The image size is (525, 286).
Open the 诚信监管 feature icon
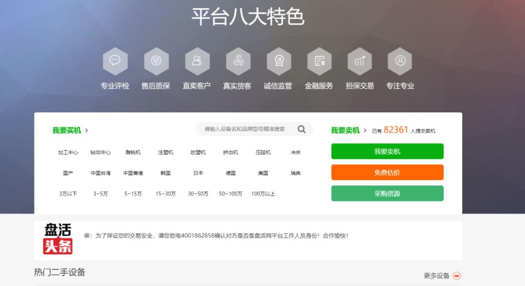278,62
